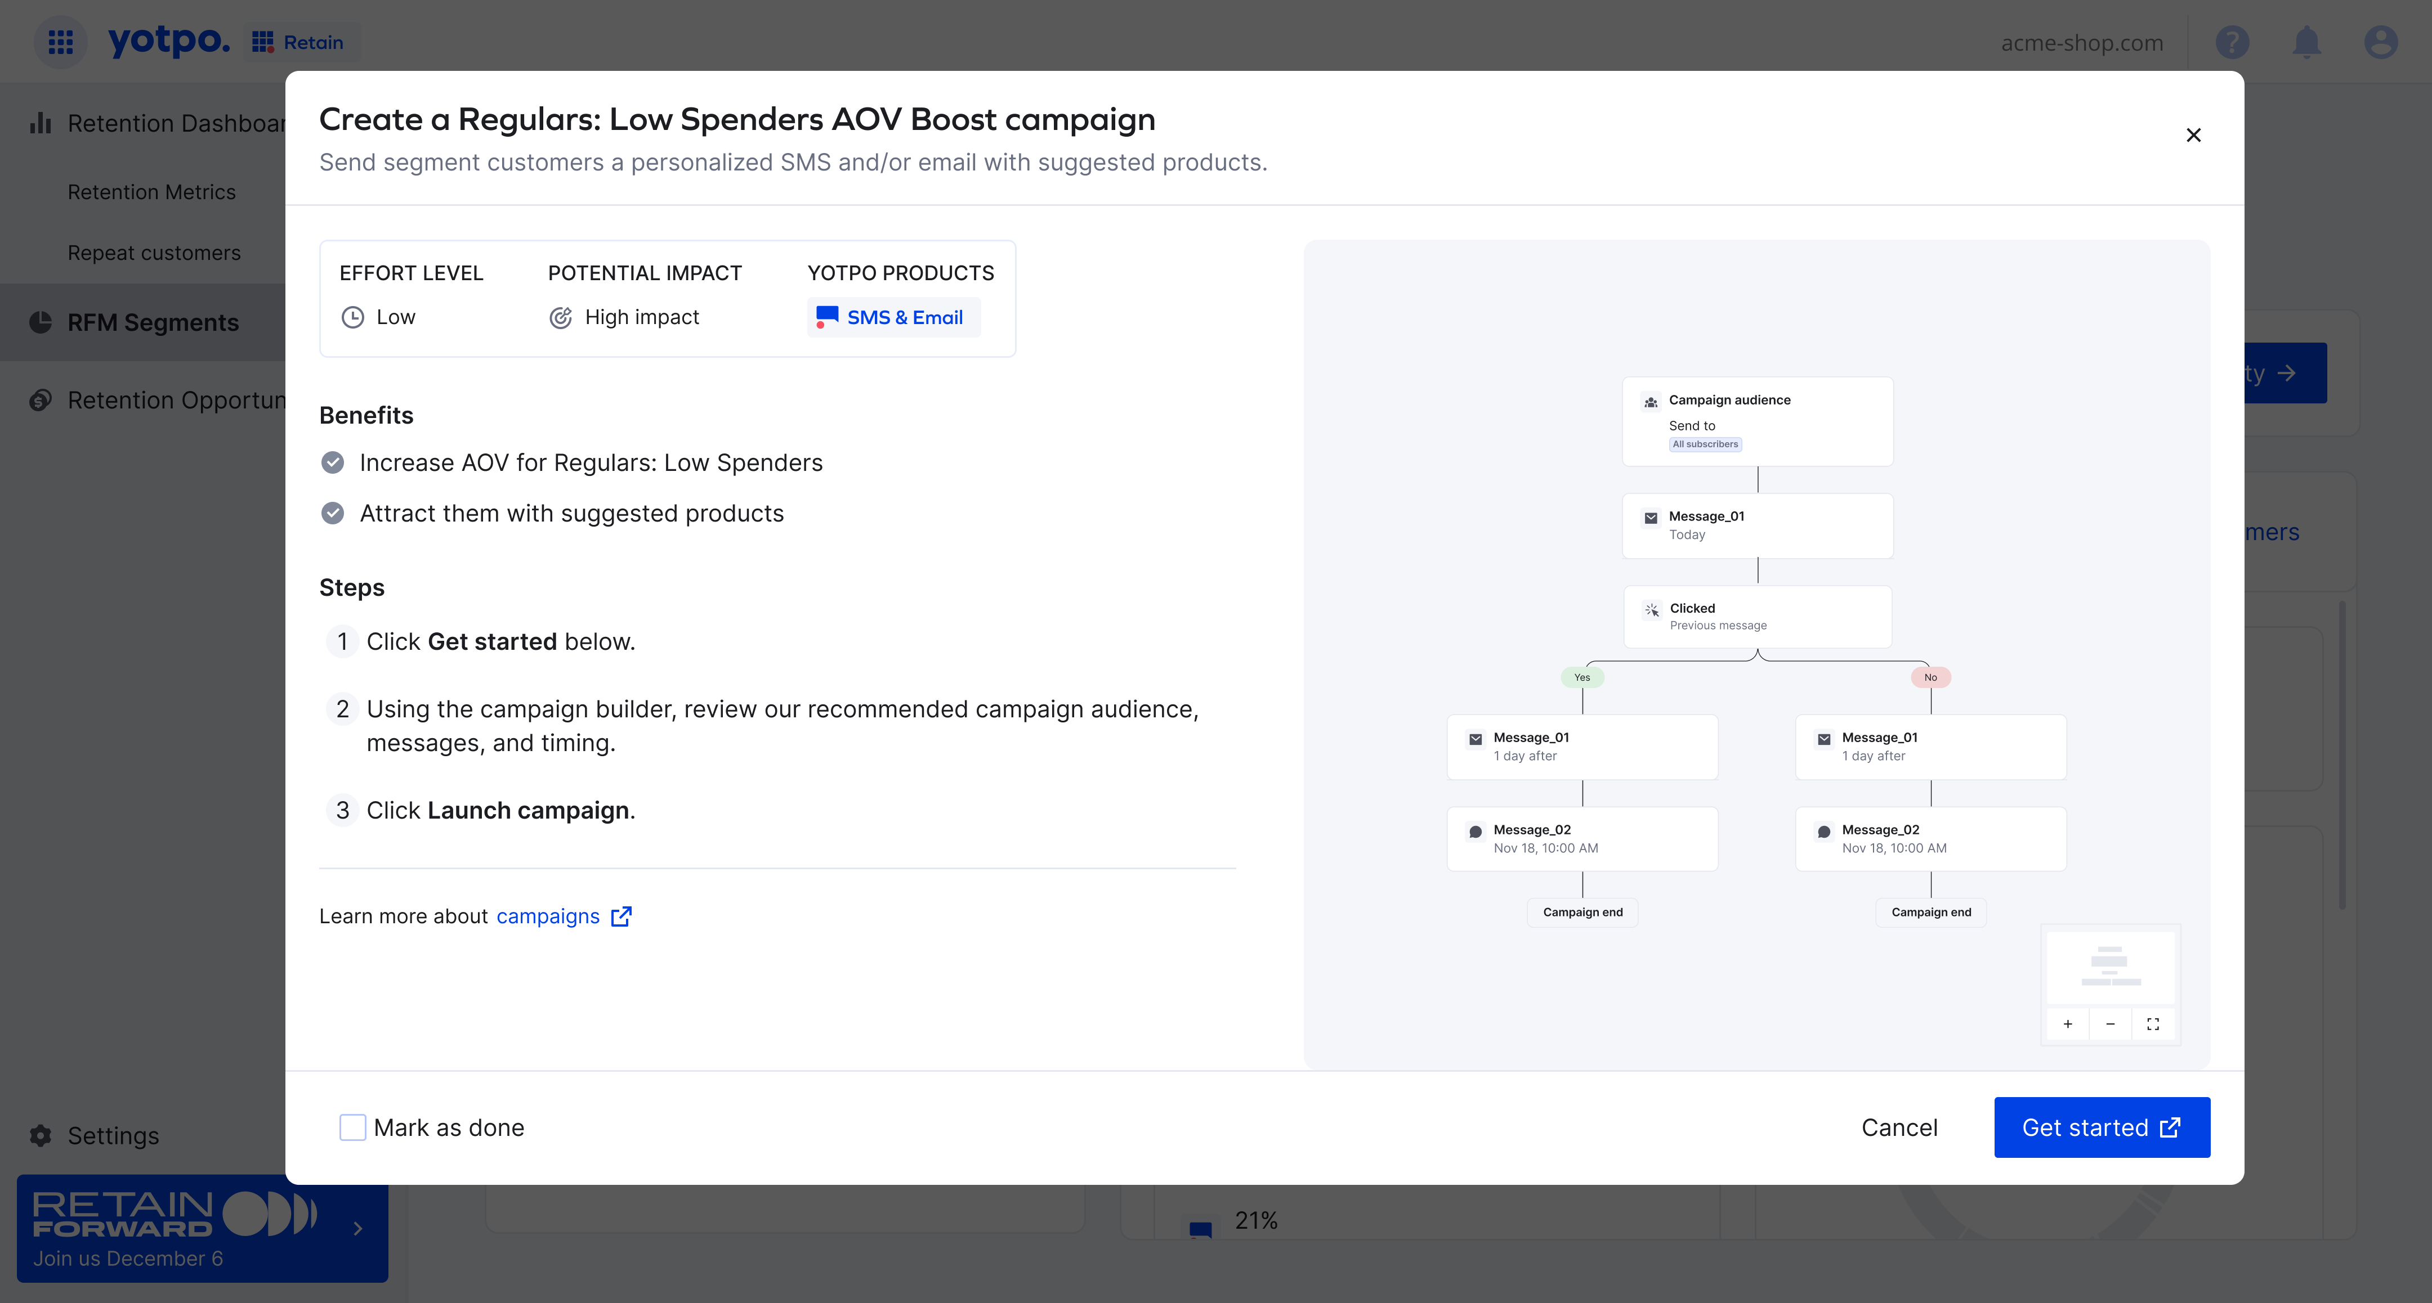Viewport: 2432px width, 1303px height.
Task: Open the notifications bell
Action: (2306, 42)
